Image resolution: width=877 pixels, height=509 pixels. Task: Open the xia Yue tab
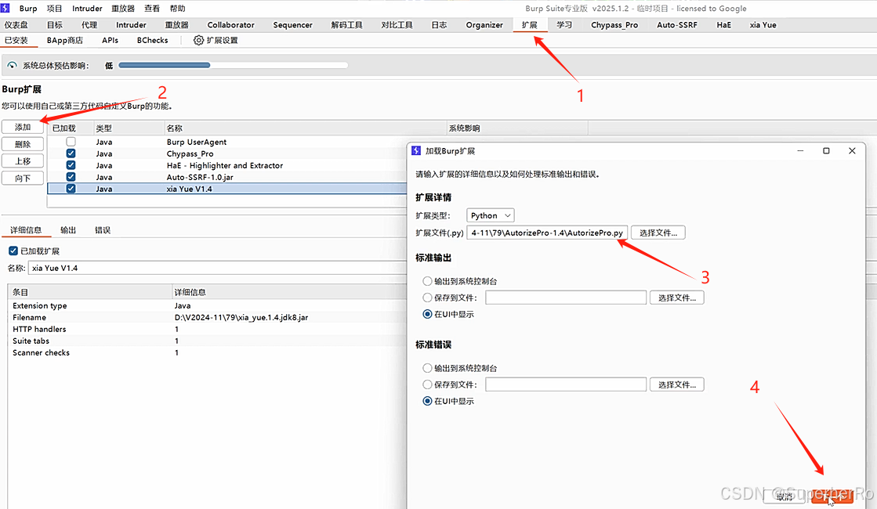763,25
